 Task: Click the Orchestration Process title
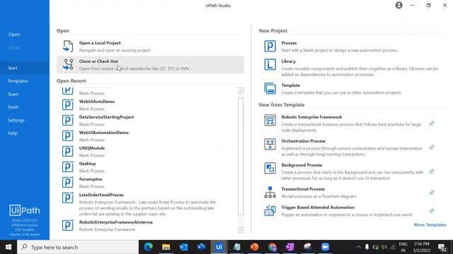click(x=303, y=141)
